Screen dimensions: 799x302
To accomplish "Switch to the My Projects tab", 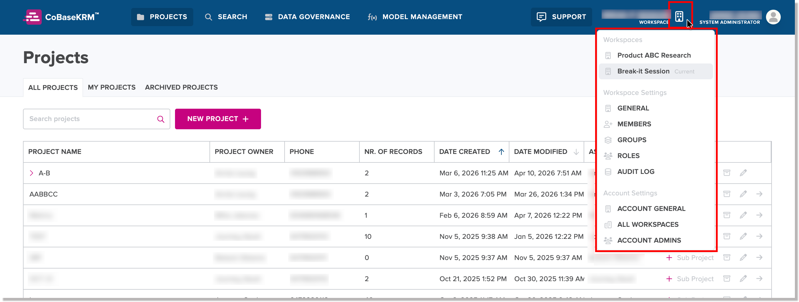I will click(111, 87).
